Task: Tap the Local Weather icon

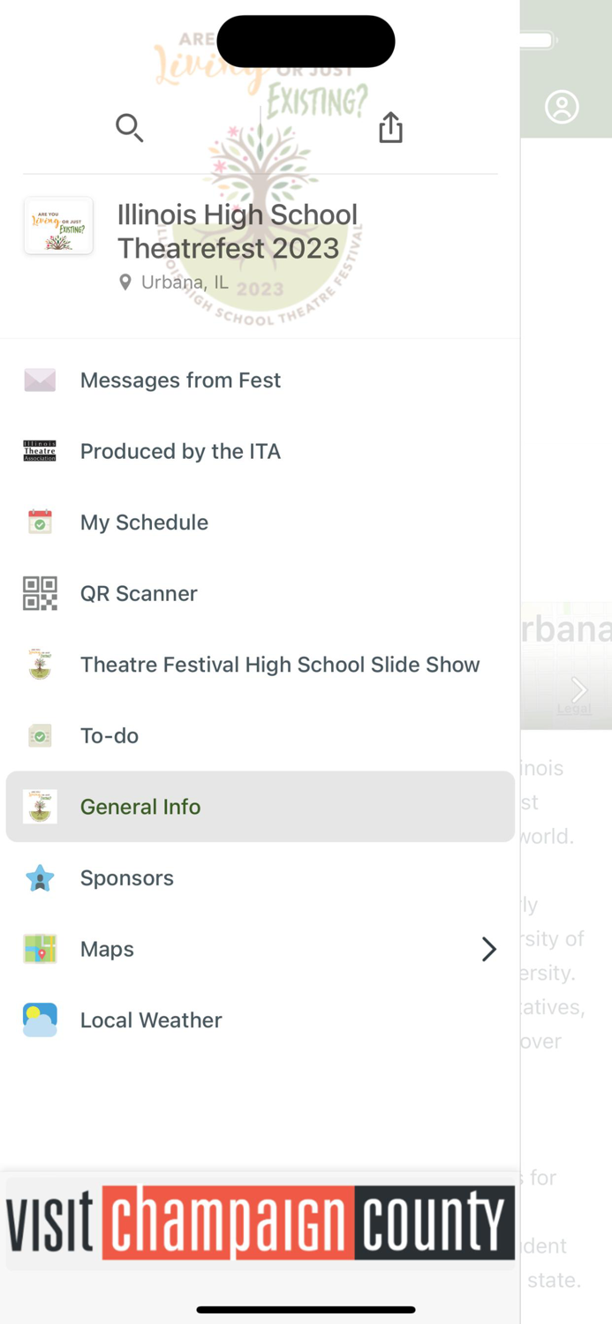Action: point(39,1019)
